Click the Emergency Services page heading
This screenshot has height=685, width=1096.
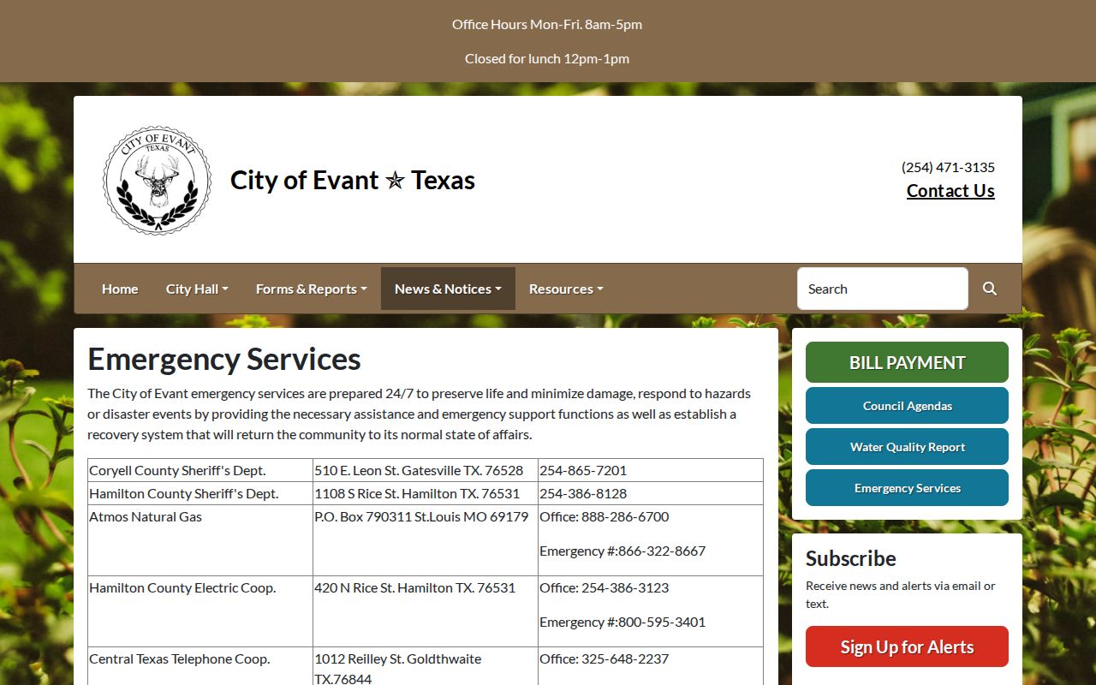click(224, 360)
